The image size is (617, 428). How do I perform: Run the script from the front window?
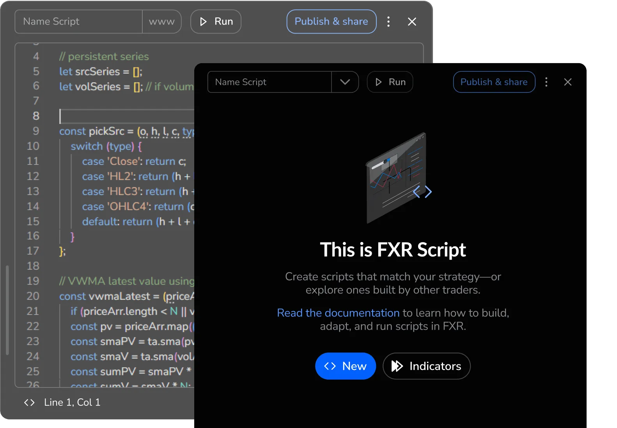(x=390, y=82)
